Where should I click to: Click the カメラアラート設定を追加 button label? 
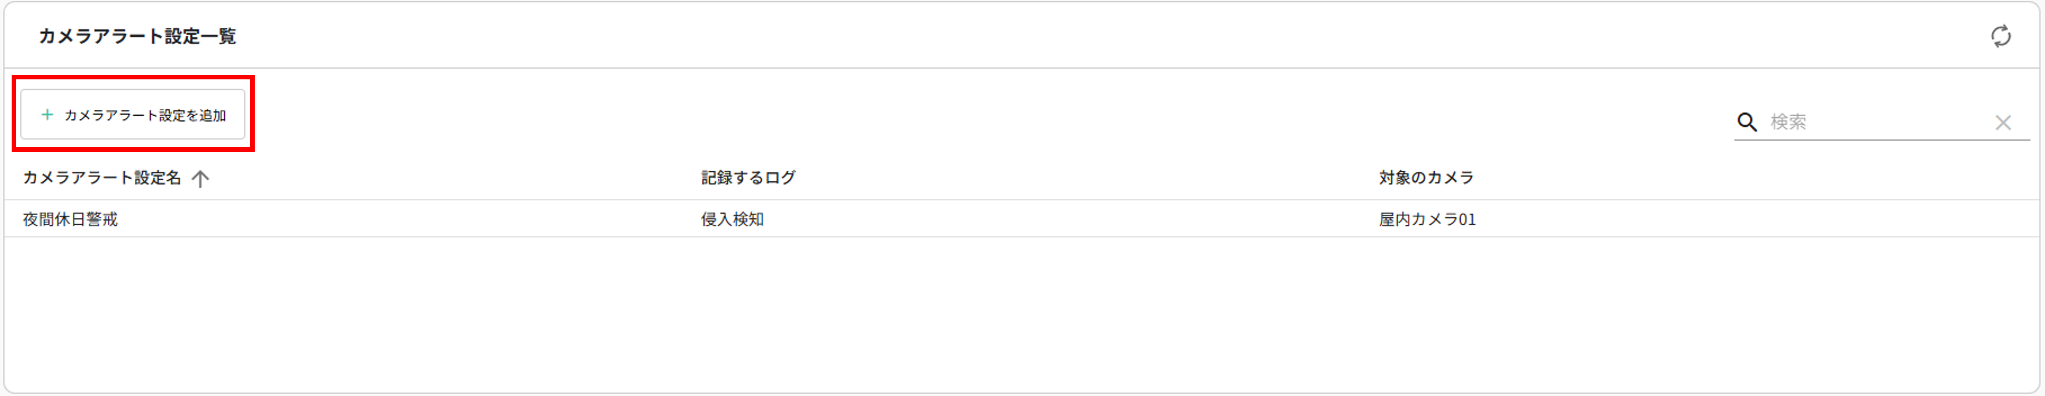145,116
